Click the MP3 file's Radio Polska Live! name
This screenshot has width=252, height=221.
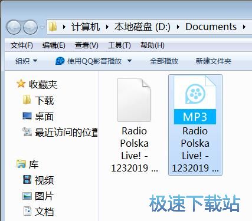point(195,150)
